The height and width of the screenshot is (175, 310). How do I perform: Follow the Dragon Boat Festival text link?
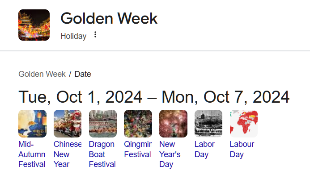point(102,154)
